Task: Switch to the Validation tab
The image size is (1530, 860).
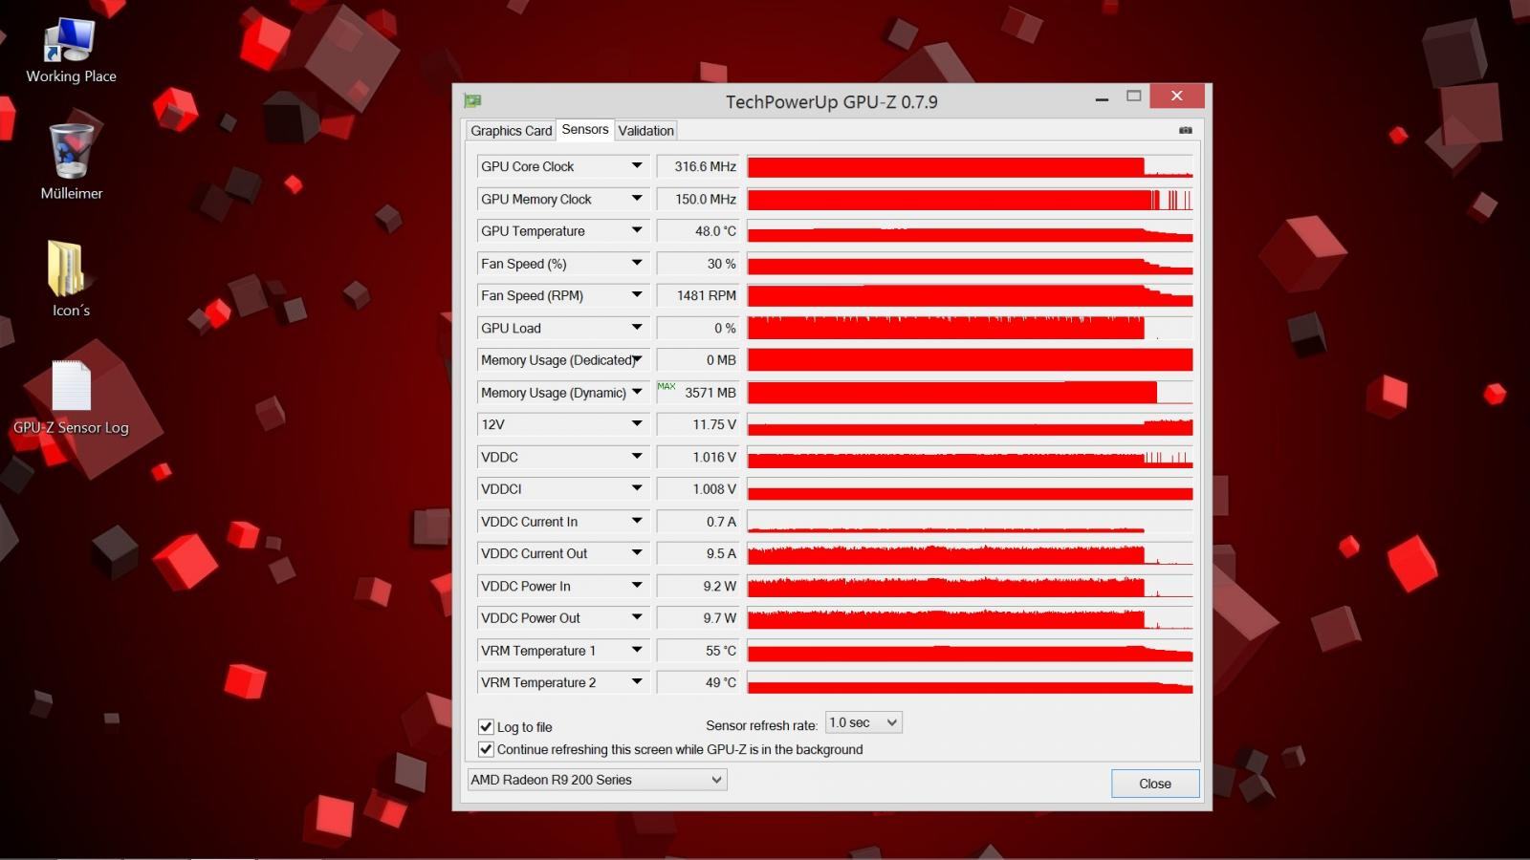Action: tap(646, 131)
